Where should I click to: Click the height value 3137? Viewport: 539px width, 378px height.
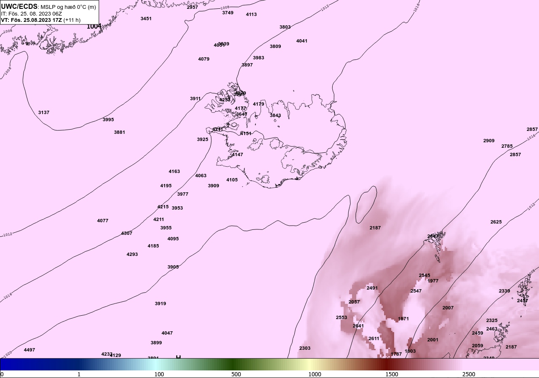pyautogui.click(x=44, y=112)
